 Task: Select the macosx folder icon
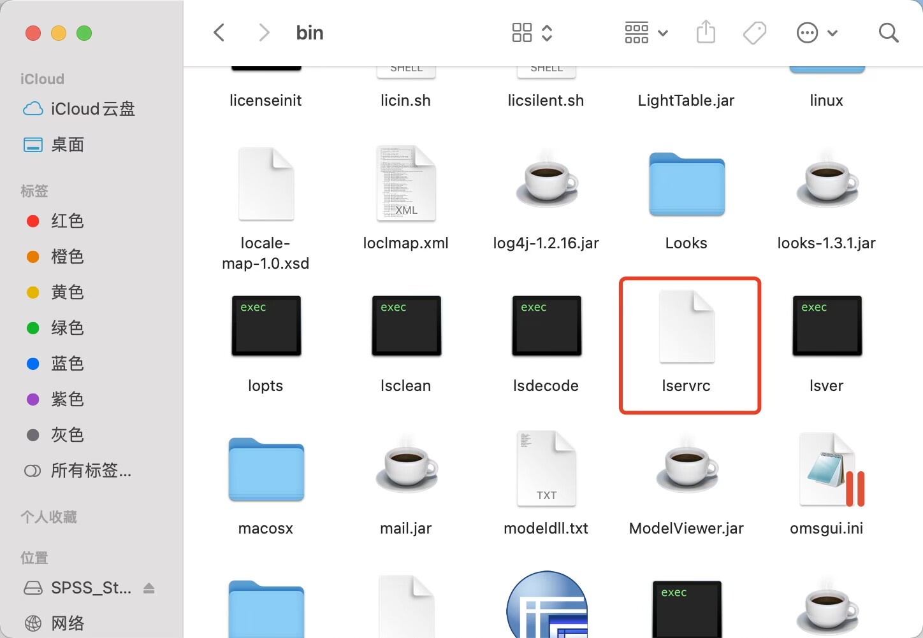(266, 470)
